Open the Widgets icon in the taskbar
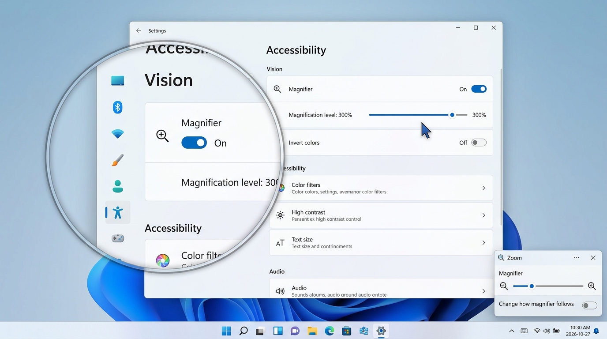This screenshot has width=607, height=339. click(x=278, y=331)
